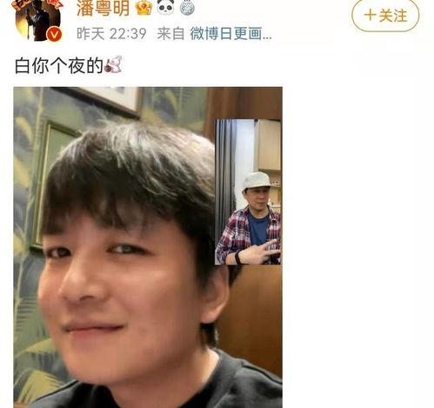Viewport: 434px width, 408px height.
Task: Open the main selfie photo
Action: (x=148, y=247)
